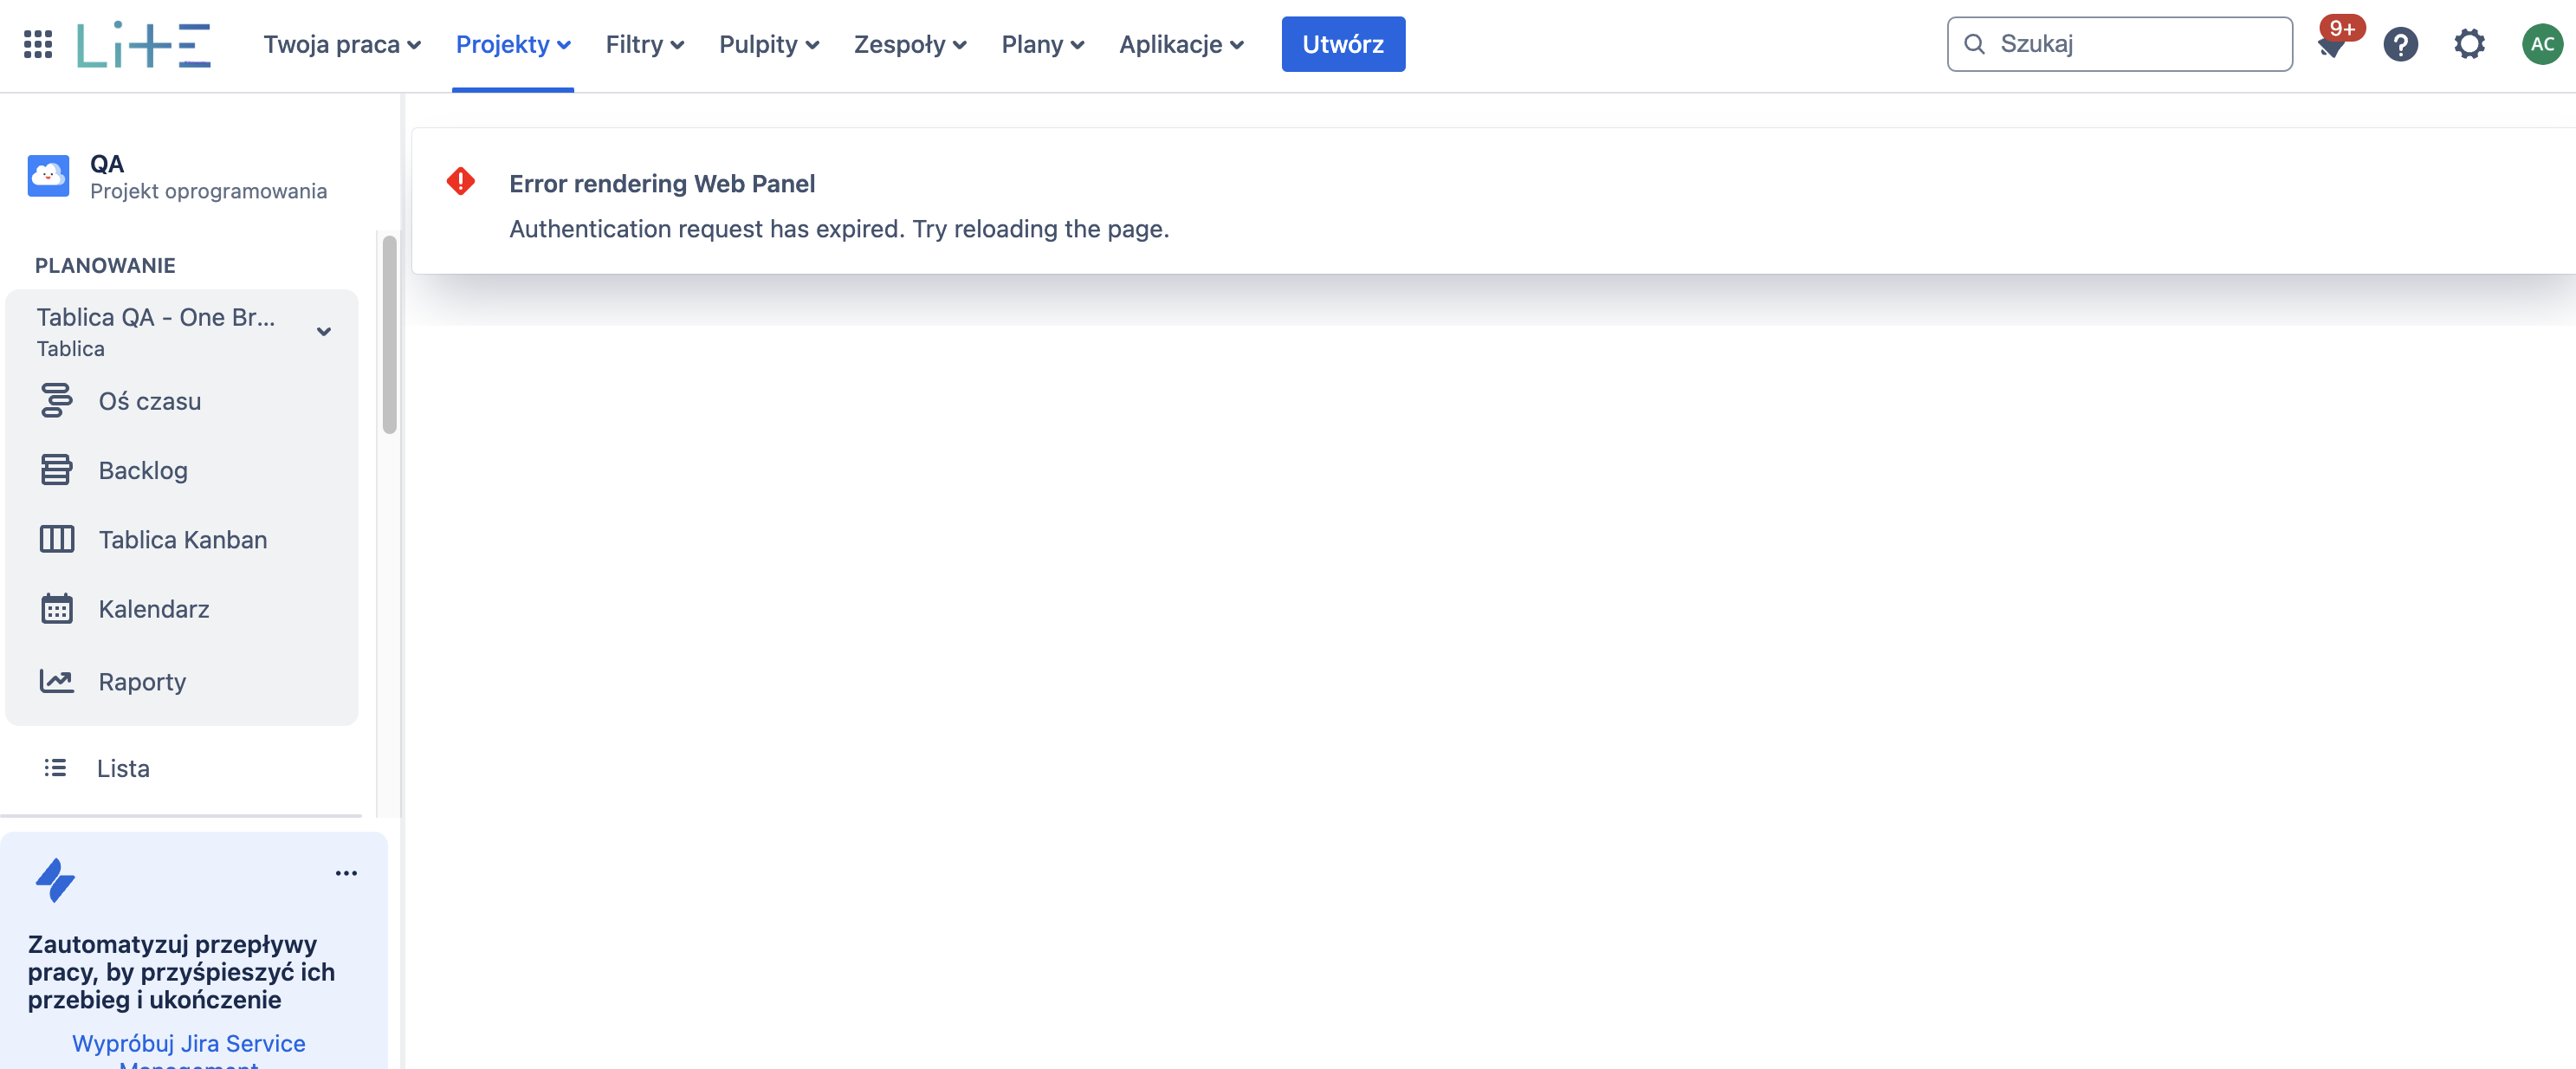
Task: Open the Lista list view
Action: pyautogui.click(x=122, y=768)
